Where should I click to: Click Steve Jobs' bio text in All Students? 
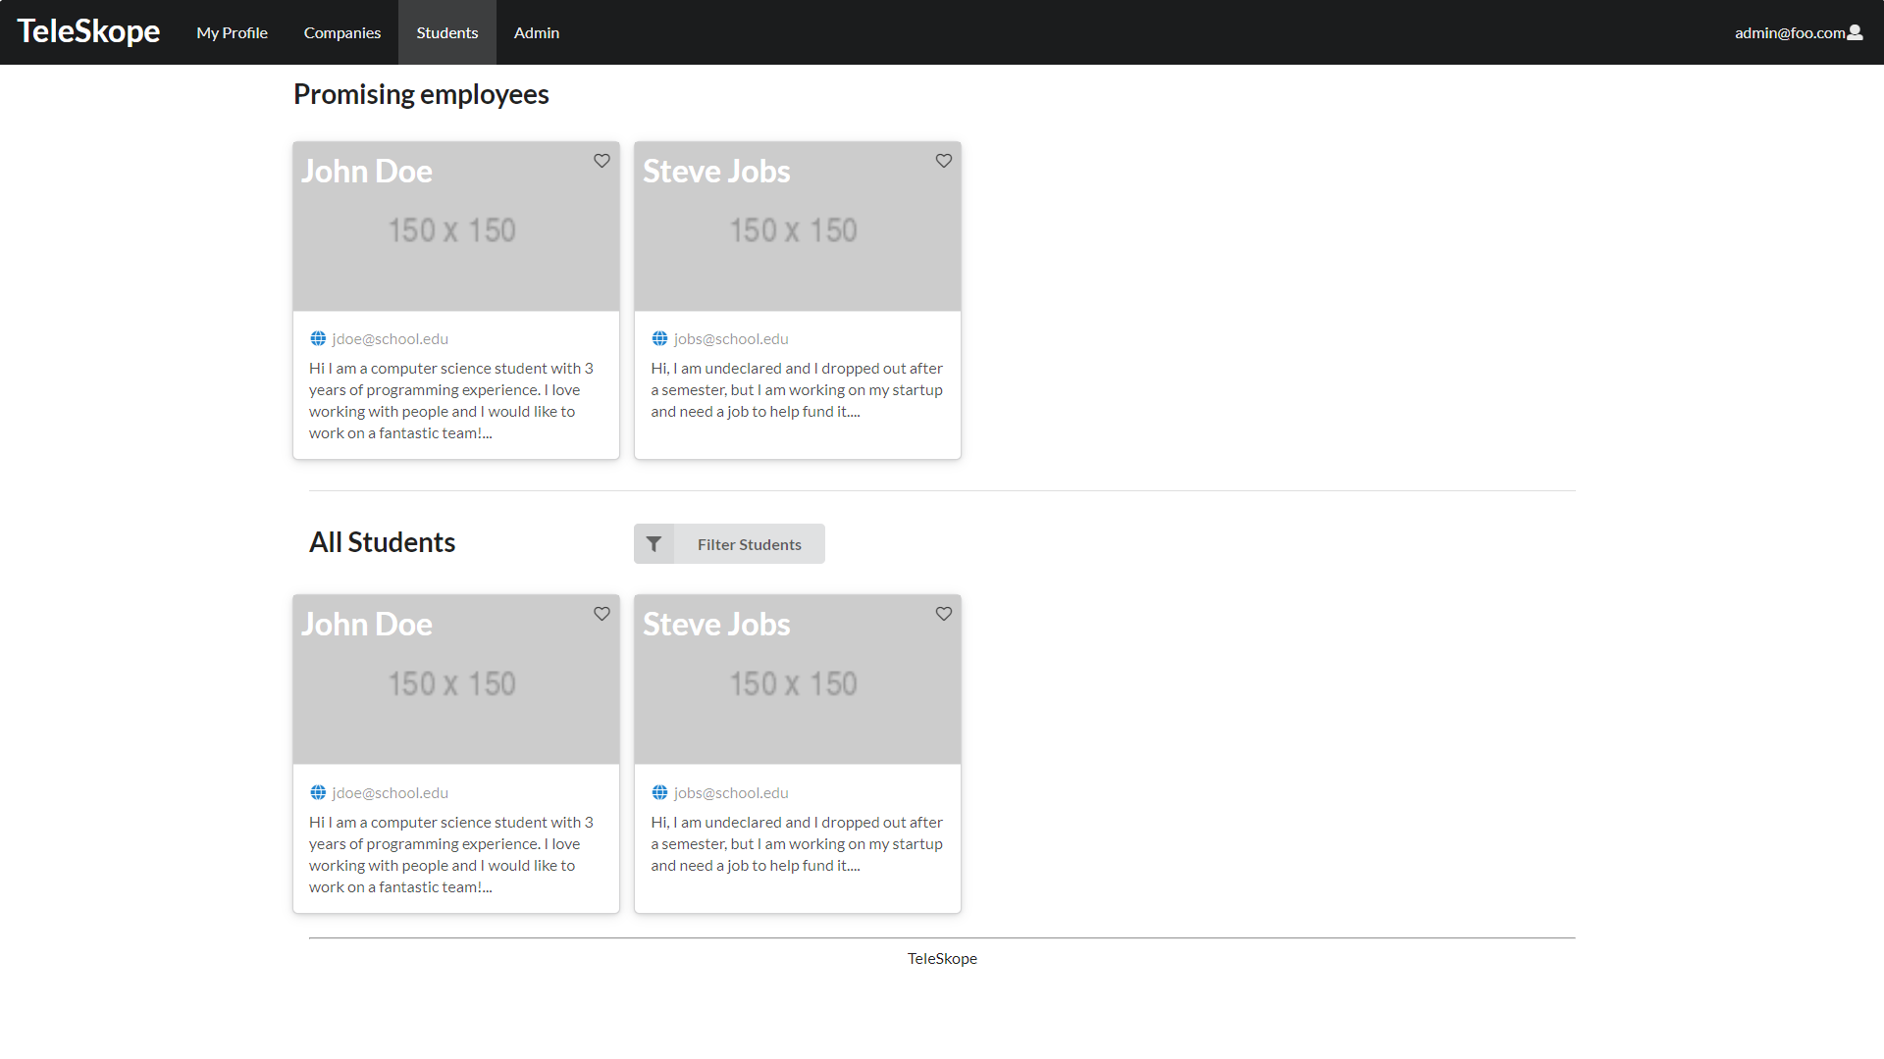(x=797, y=843)
